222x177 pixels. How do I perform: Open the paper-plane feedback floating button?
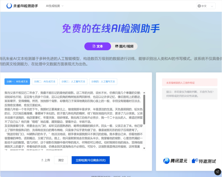coord(218,172)
